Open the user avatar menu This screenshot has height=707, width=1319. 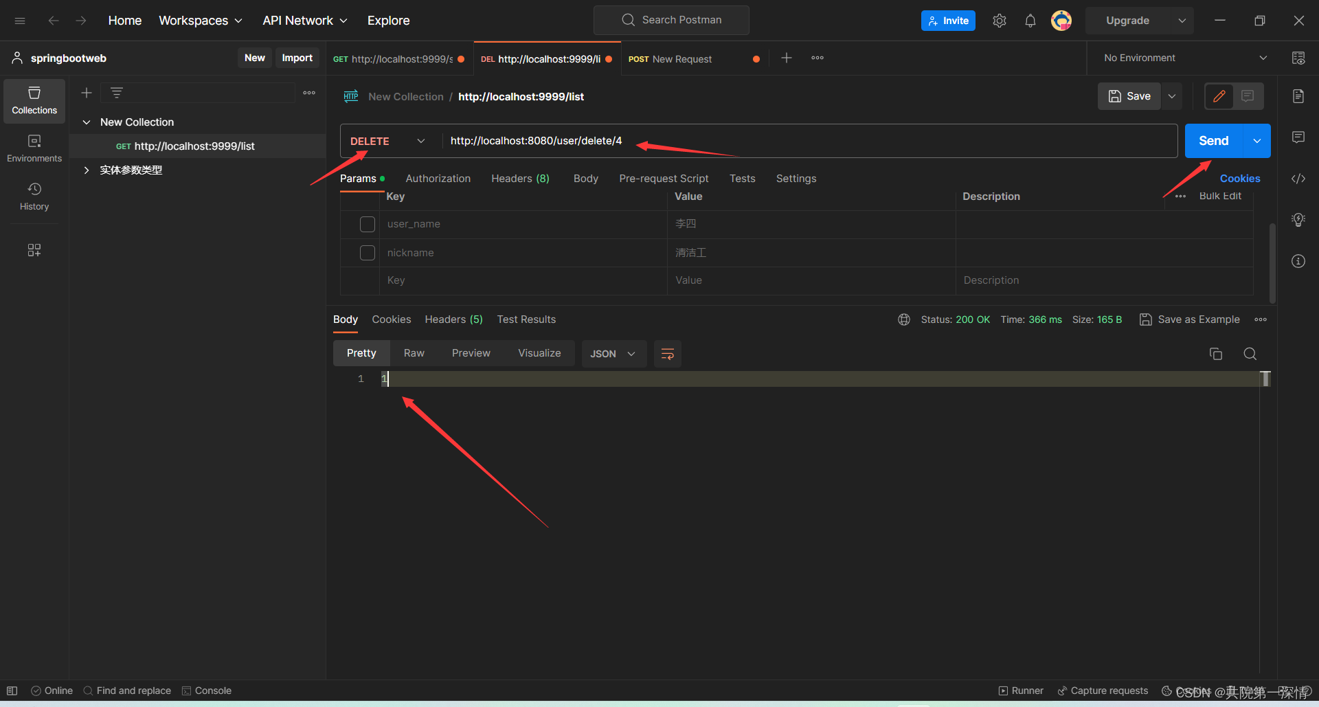(1061, 21)
